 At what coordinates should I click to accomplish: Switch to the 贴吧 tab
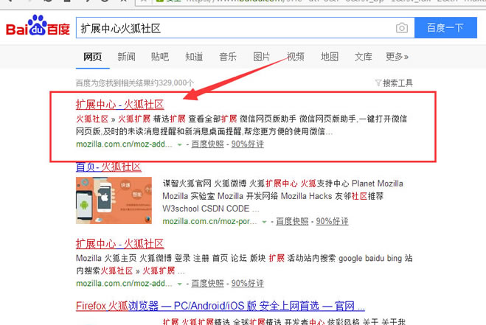160,57
